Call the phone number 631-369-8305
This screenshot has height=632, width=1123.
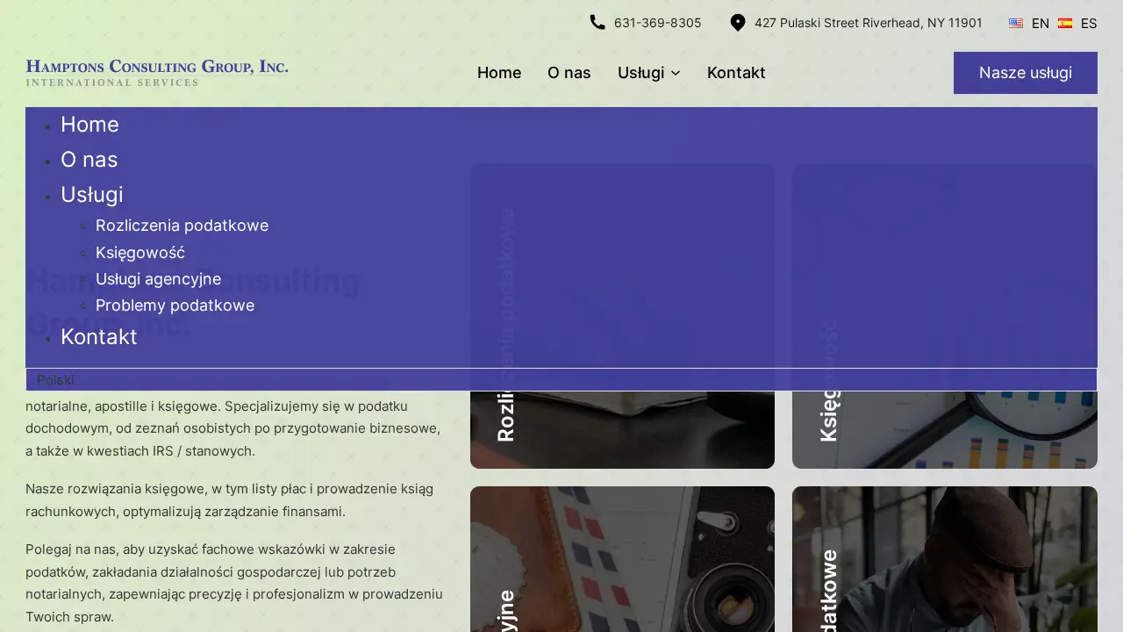pos(658,23)
